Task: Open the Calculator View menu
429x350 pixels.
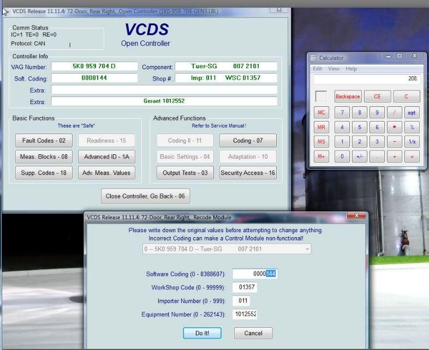Action: click(333, 69)
